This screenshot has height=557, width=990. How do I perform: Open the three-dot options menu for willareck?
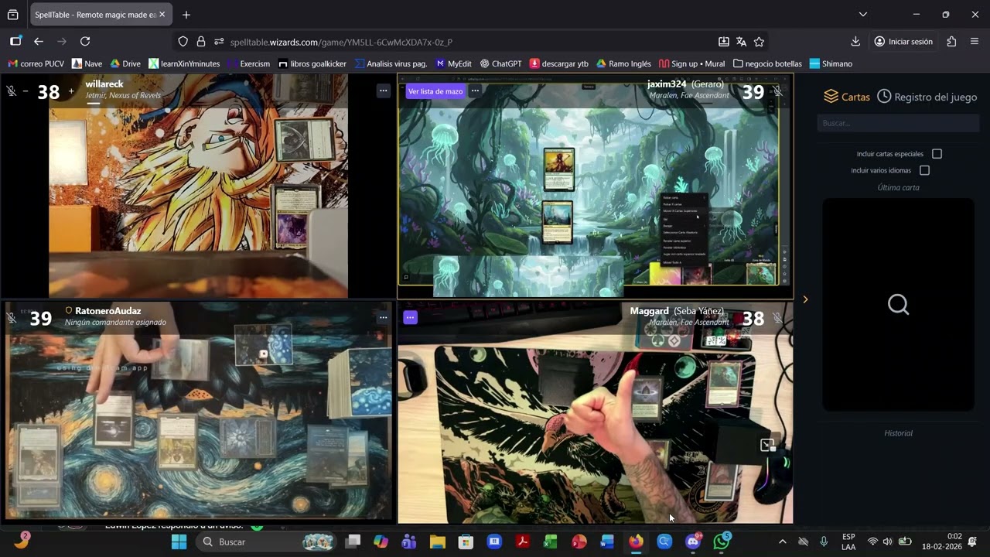tap(383, 91)
